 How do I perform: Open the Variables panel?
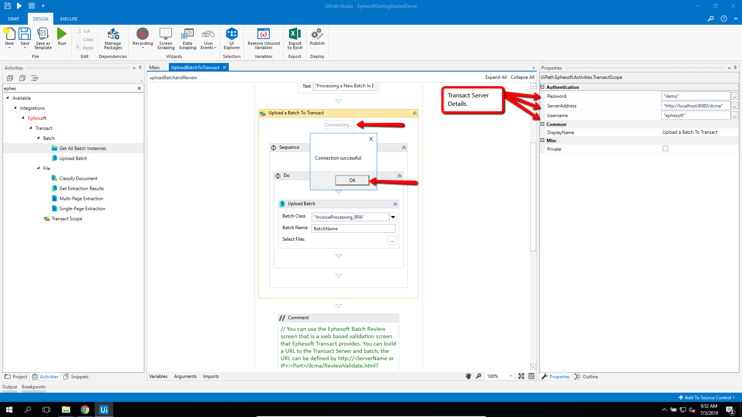point(158,376)
